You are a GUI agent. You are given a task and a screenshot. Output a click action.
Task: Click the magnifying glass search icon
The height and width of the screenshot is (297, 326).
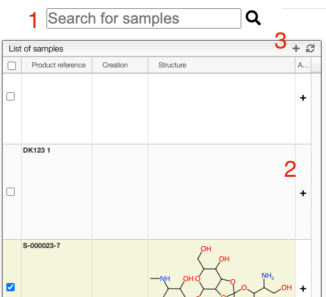click(253, 18)
